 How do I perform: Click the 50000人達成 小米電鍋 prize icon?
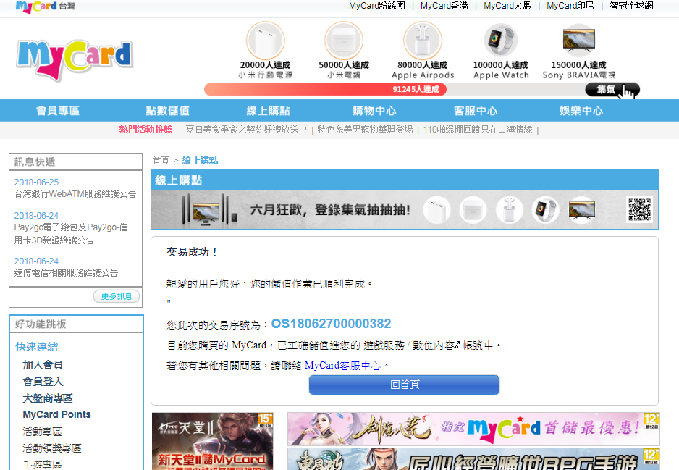tap(344, 41)
